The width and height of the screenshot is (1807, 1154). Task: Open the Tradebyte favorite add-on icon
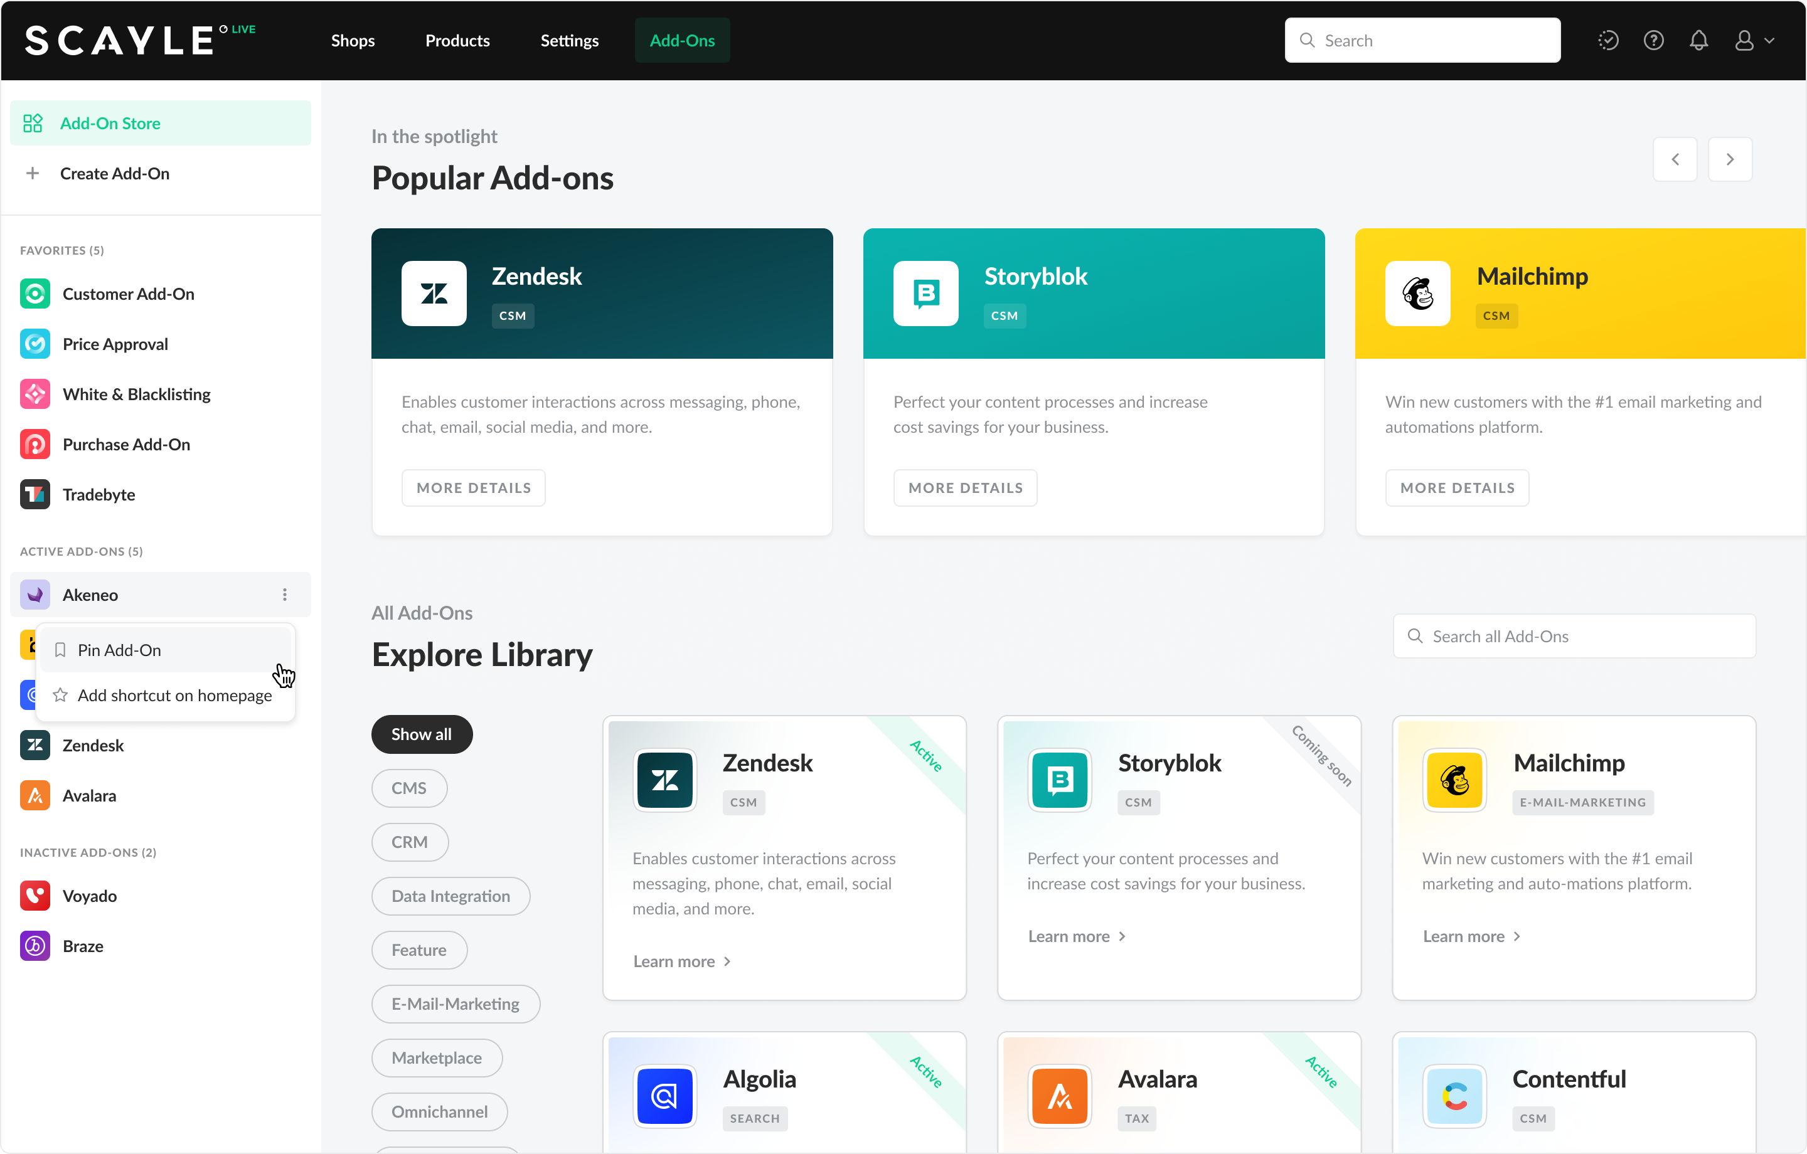(x=35, y=494)
